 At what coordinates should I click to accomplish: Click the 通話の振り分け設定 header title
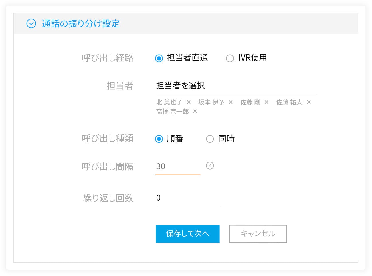[81, 24]
